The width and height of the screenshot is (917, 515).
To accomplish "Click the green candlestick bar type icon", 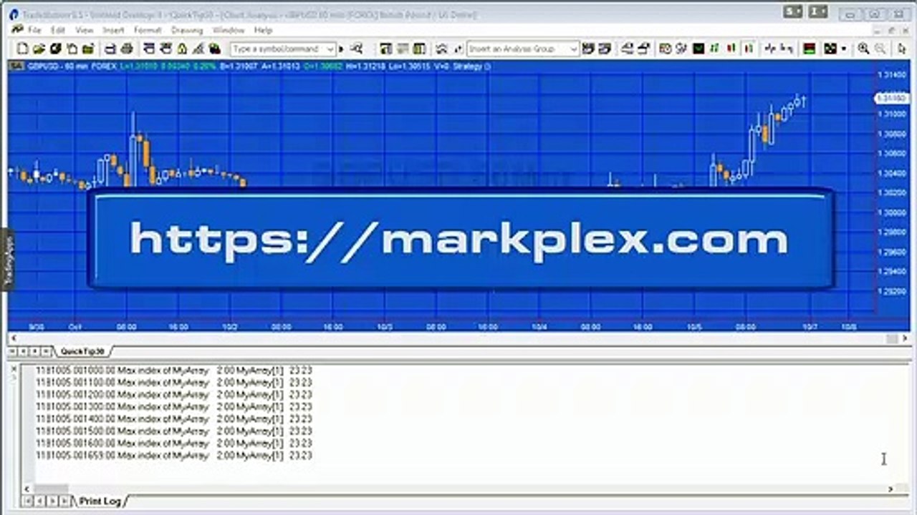I will tap(714, 49).
